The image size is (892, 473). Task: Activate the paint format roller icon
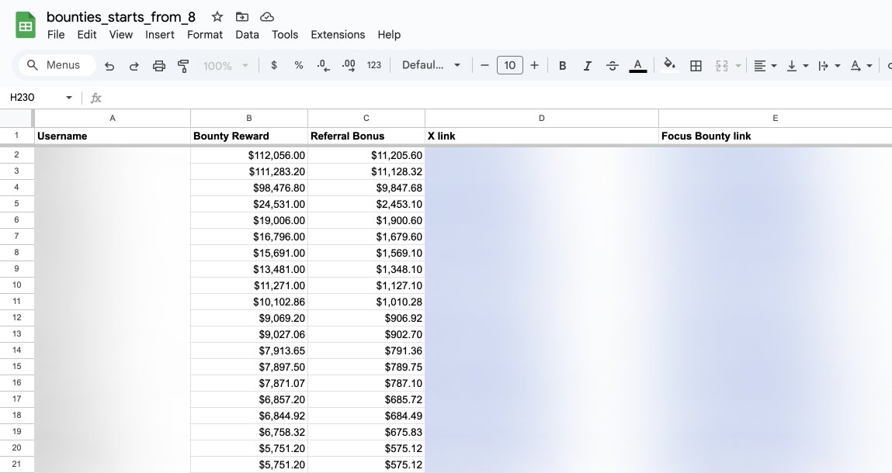(183, 66)
